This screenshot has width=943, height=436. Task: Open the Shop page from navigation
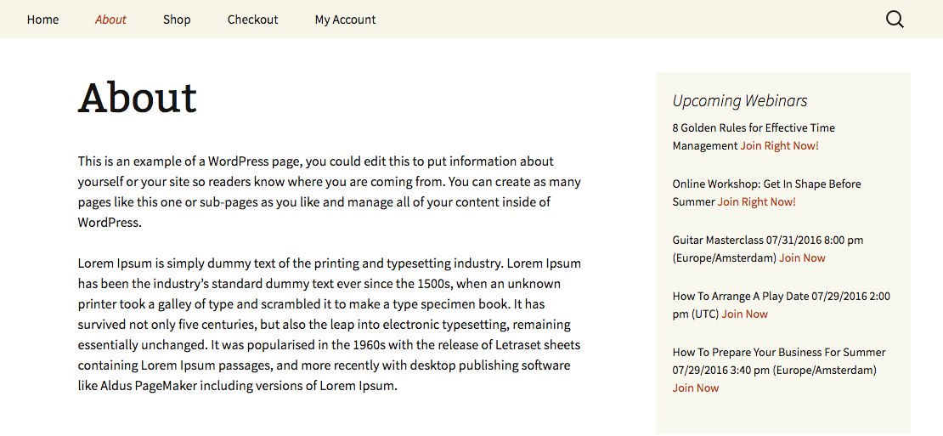coord(177,20)
